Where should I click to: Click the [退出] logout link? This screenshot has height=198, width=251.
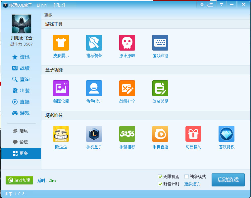click(x=59, y=5)
